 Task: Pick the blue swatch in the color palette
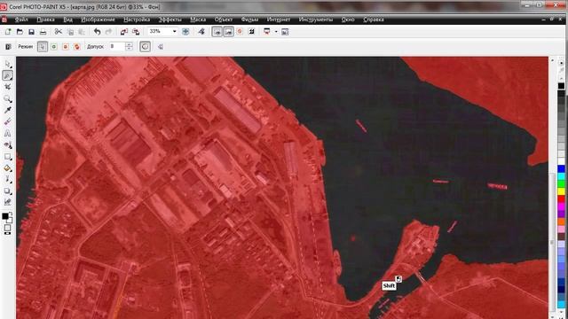[x=561, y=169]
